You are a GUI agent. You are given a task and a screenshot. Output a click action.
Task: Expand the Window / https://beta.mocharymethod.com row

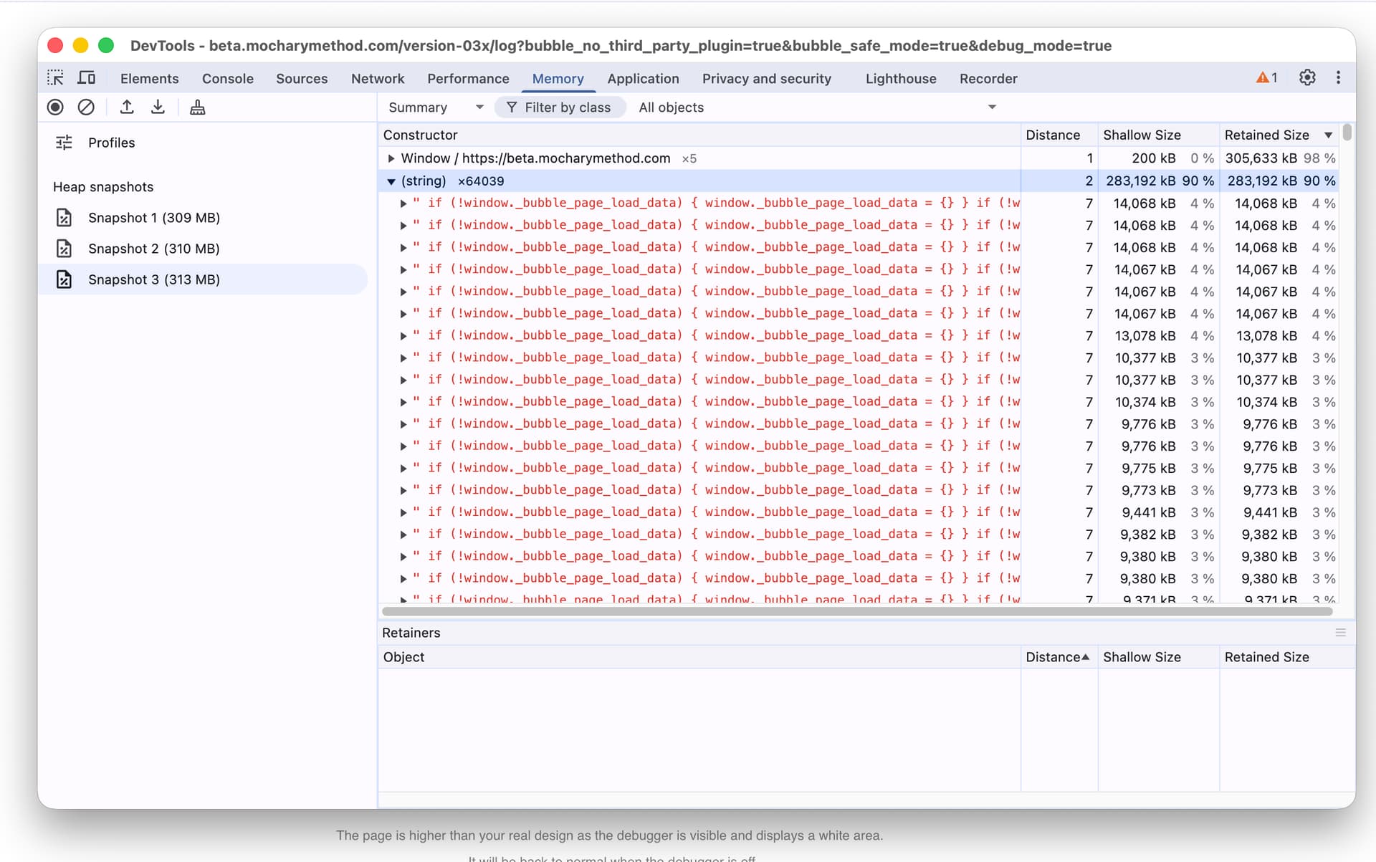pos(391,158)
